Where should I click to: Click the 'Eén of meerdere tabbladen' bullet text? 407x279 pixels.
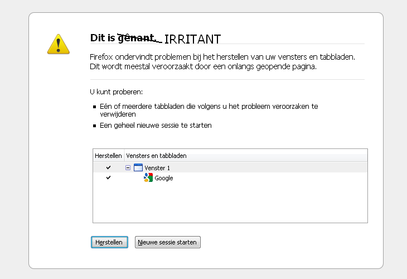(209, 110)
